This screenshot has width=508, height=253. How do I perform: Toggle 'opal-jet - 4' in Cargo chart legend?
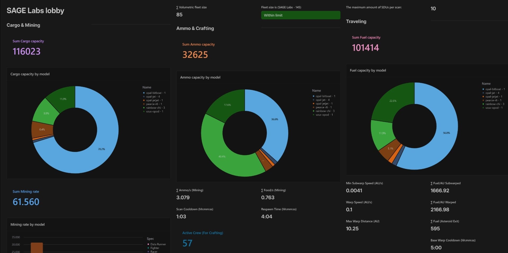(x=151, y=97)
